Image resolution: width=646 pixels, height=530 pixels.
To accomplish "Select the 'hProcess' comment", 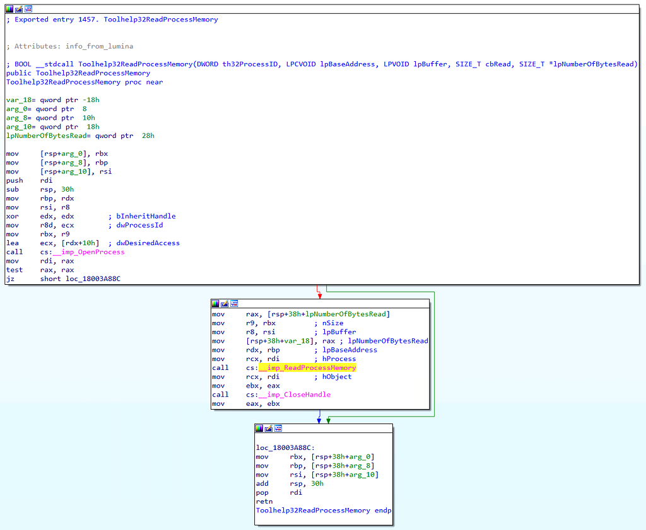I will click(x=339, y=359).
